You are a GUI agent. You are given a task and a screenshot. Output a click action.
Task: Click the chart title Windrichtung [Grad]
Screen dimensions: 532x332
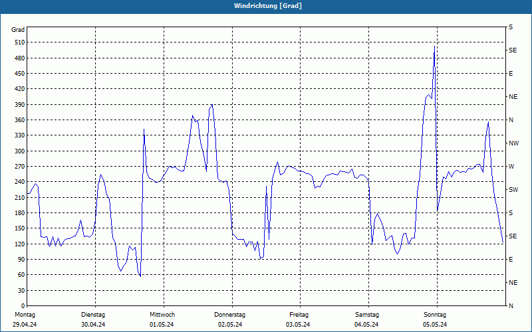click(x=268, y=6)
